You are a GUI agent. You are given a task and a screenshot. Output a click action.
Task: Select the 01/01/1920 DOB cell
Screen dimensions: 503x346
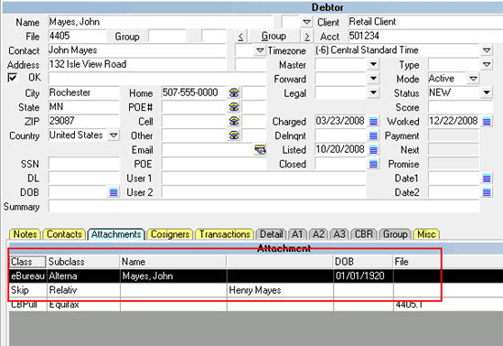point(363,276)
